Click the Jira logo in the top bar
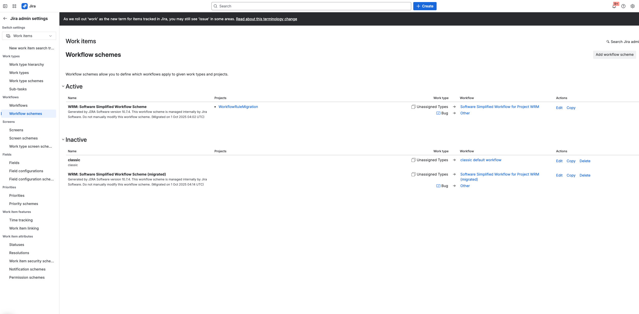 pos(25,6)
